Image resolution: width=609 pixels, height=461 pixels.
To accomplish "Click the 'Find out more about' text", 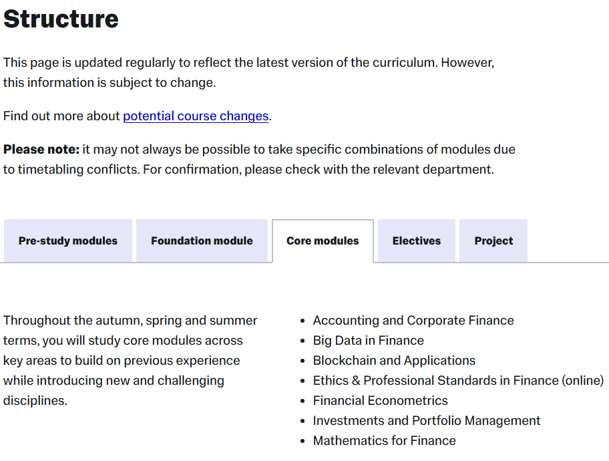I will point(61,116).
